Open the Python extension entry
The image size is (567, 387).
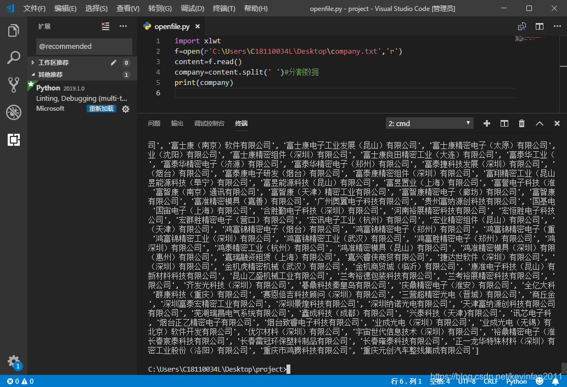(82, 98)
